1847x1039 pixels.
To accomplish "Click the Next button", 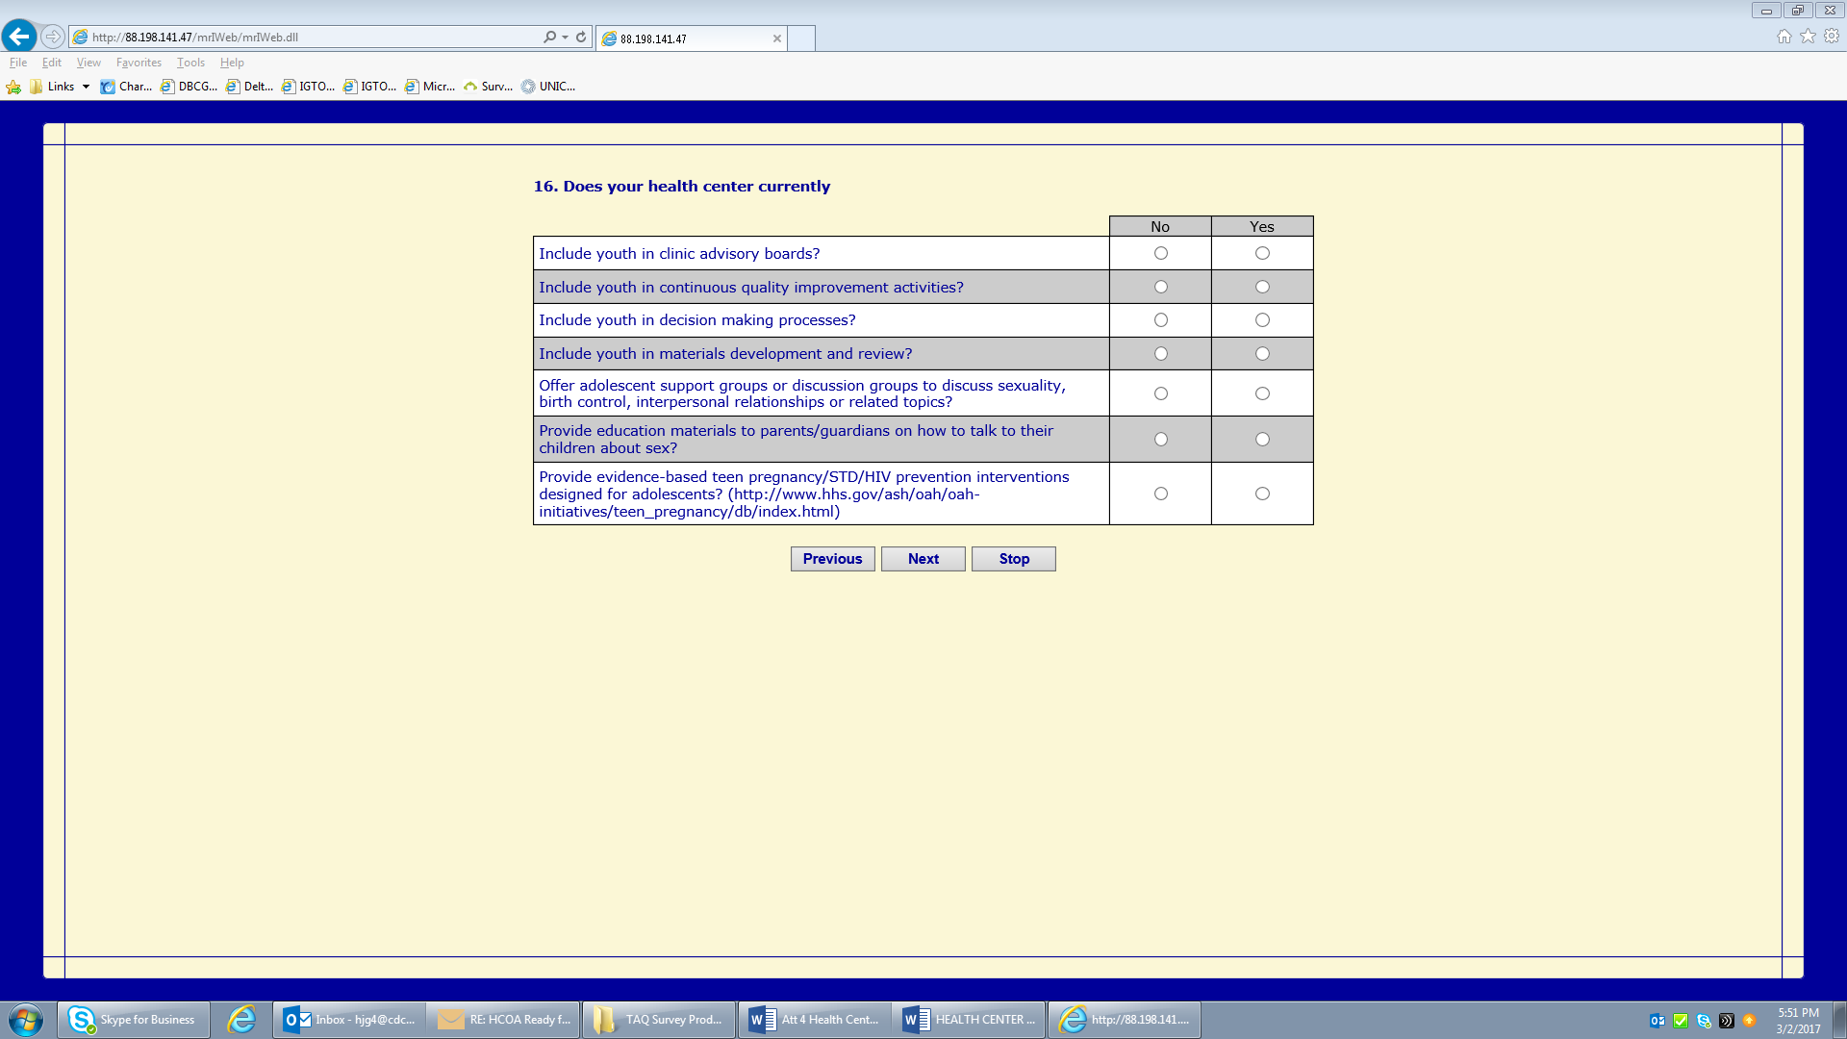I will [923, 559].
